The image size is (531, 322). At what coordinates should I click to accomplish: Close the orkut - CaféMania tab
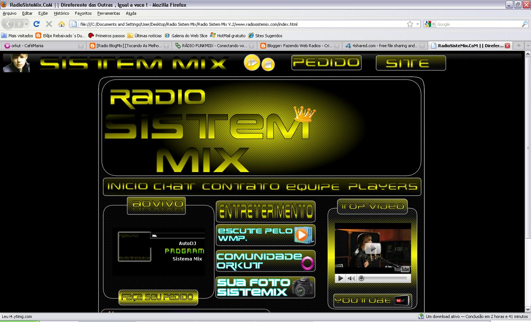pos(81,46)
